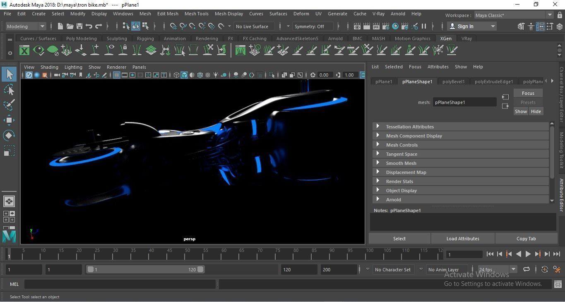Expand the Displacement Map section

pos(461,172)
